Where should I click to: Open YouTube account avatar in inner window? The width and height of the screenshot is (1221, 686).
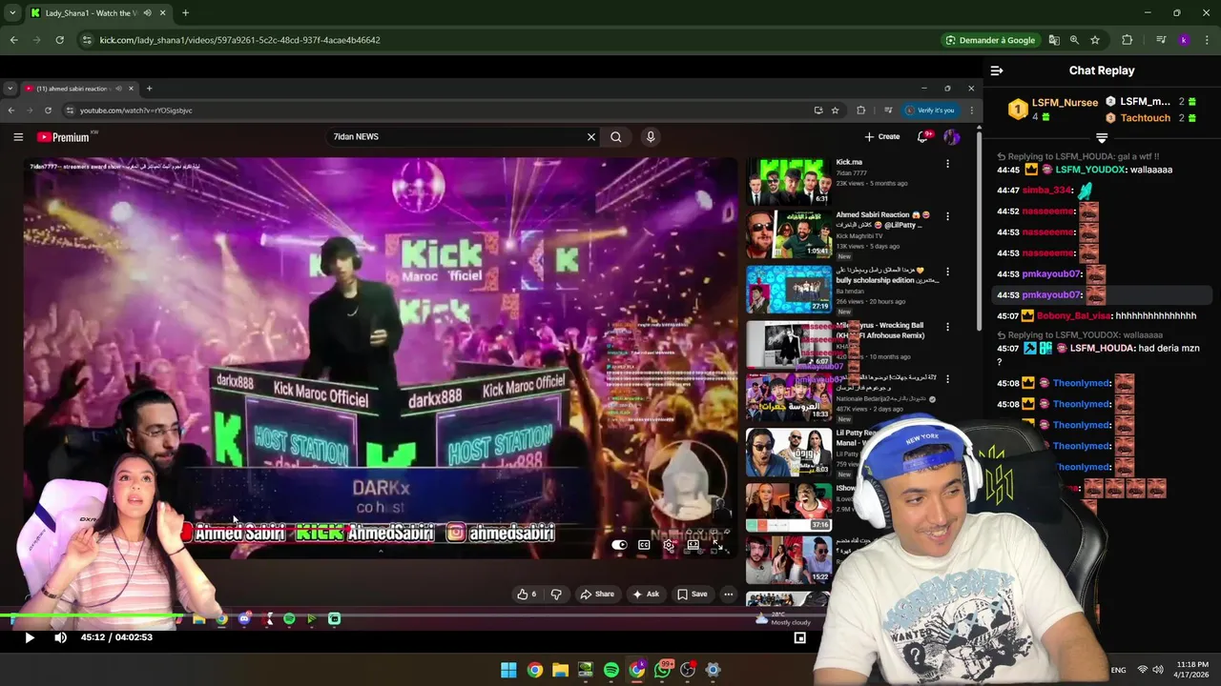click(x=951, y=137)
